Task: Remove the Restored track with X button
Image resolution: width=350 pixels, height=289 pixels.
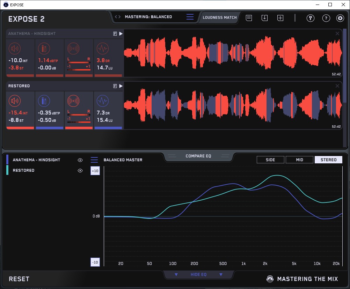Action: click(x=337, y=86)
